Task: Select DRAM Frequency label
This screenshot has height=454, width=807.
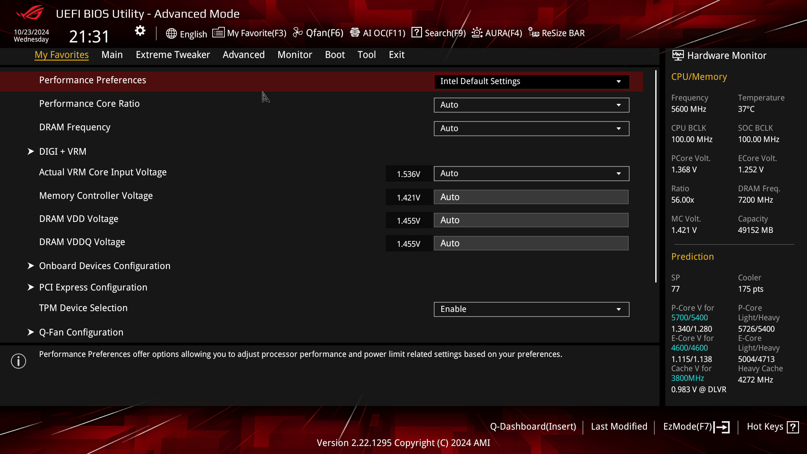Action: [74, 127]
